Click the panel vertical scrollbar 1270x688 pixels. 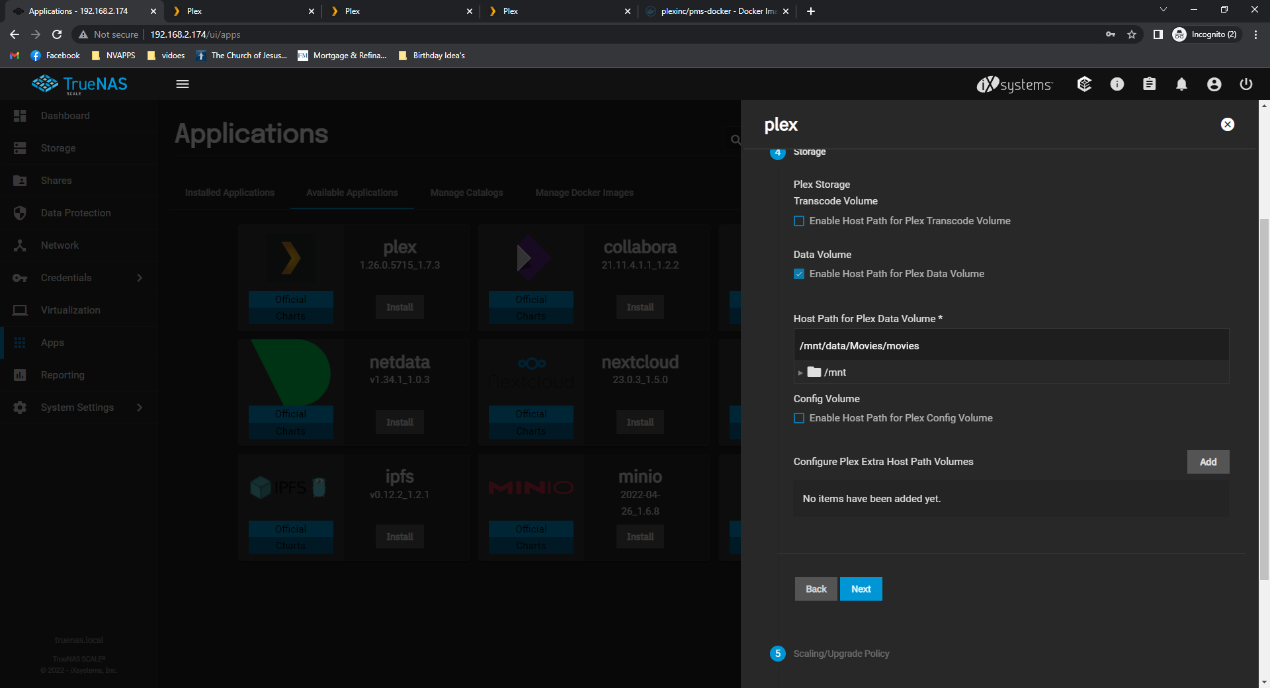coord(1264,400)
